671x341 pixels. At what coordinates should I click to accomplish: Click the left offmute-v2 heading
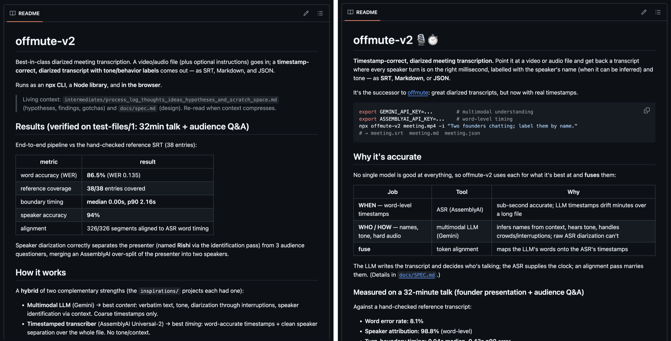[45, 41]
